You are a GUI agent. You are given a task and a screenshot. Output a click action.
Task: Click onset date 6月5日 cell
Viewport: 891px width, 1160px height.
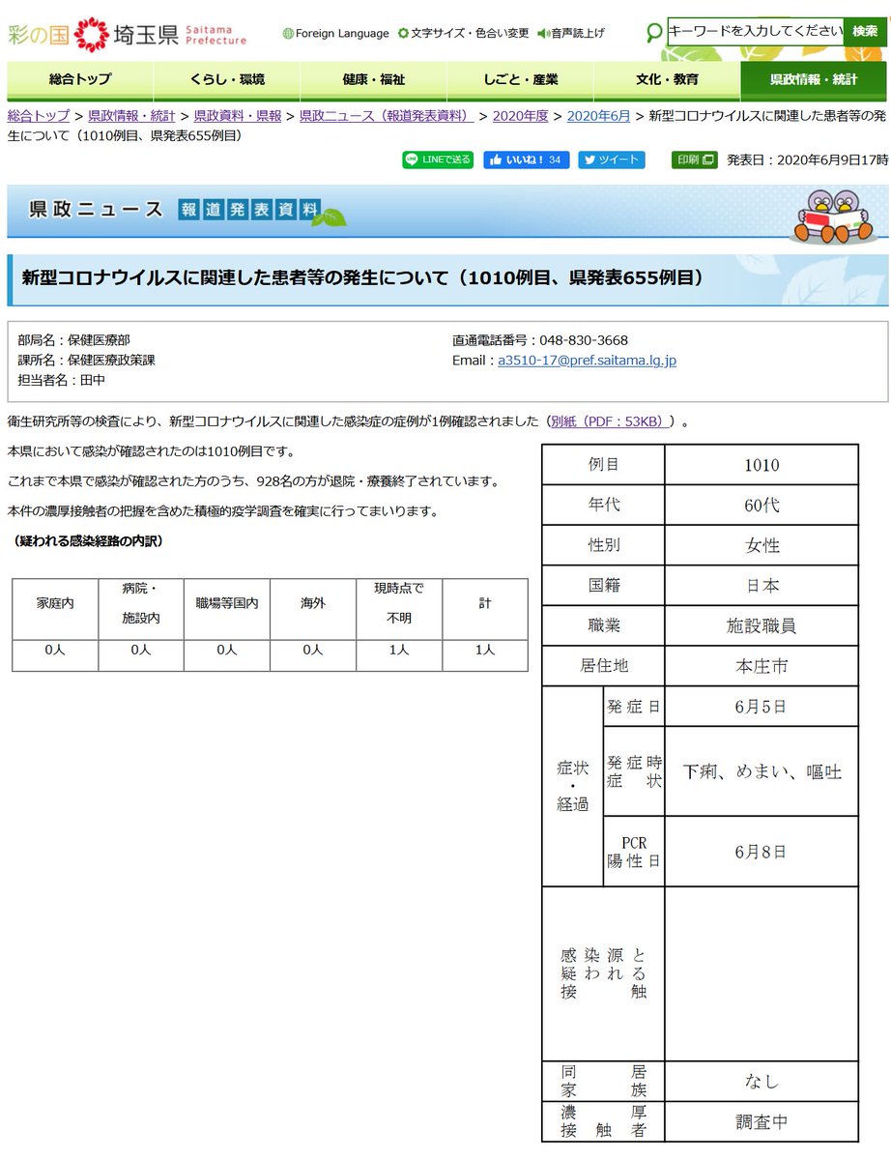point(762,707)
